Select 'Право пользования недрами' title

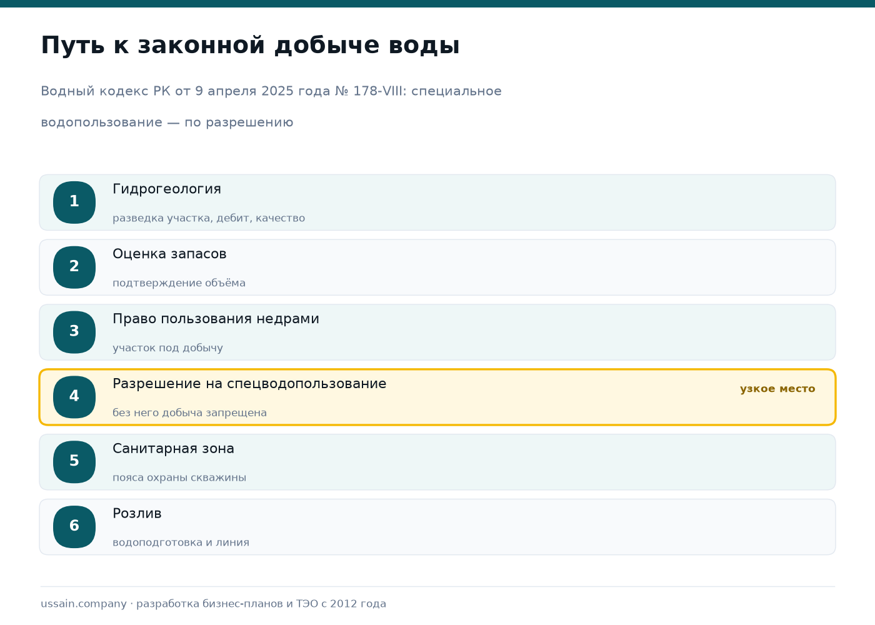coord(216,319)
